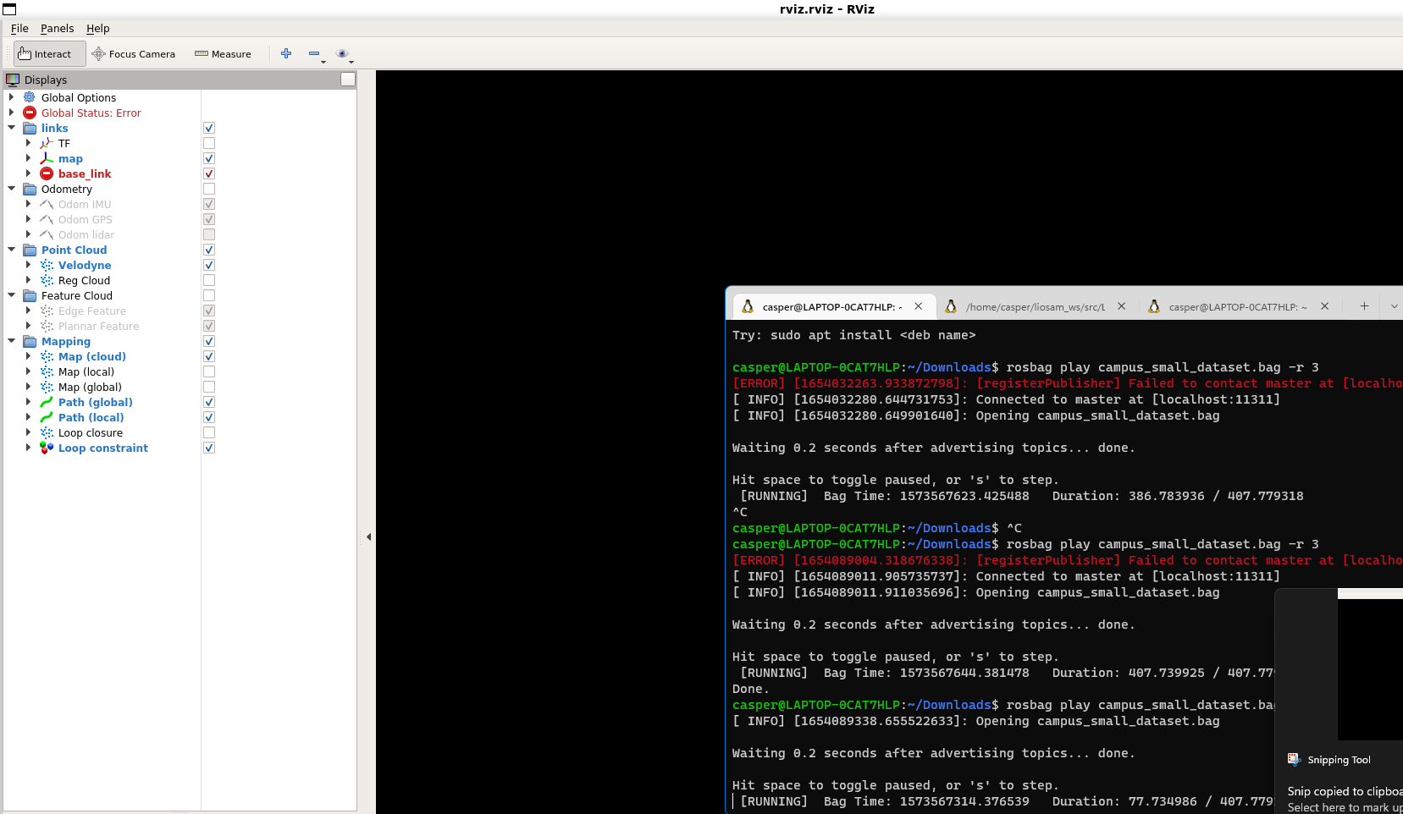Select the Measure tool

pos(223,53)
